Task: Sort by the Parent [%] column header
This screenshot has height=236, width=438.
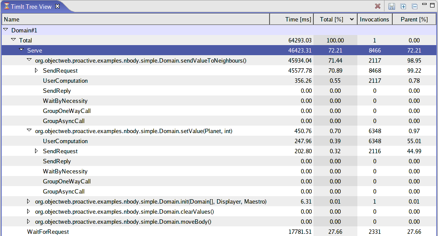Action: coord(414,19)
